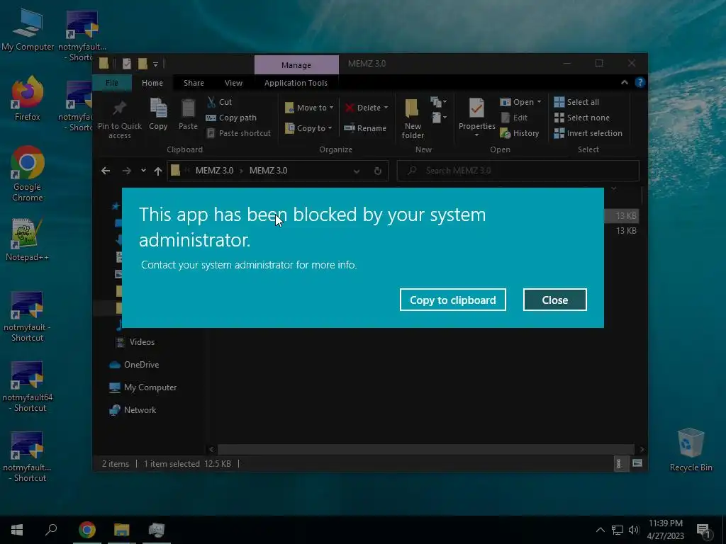Screen dimensions: 726x544
Task: Click first MEMZ 3.0 breadcrumb segment
Action: pos(214,170)
